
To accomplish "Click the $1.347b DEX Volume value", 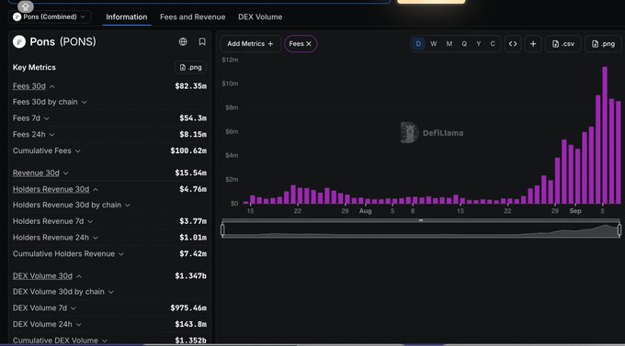I will coord(190,276).
